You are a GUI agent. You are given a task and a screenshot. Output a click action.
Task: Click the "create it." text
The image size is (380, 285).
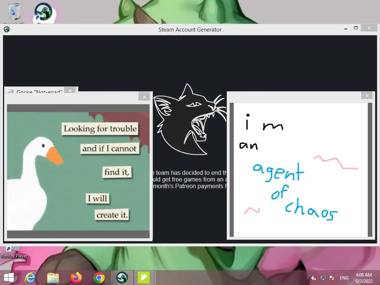click(112, 215)
